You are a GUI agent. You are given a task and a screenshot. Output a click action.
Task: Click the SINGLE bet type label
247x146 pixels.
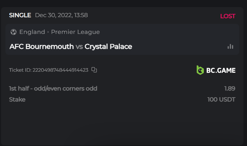tap(20, 15)
